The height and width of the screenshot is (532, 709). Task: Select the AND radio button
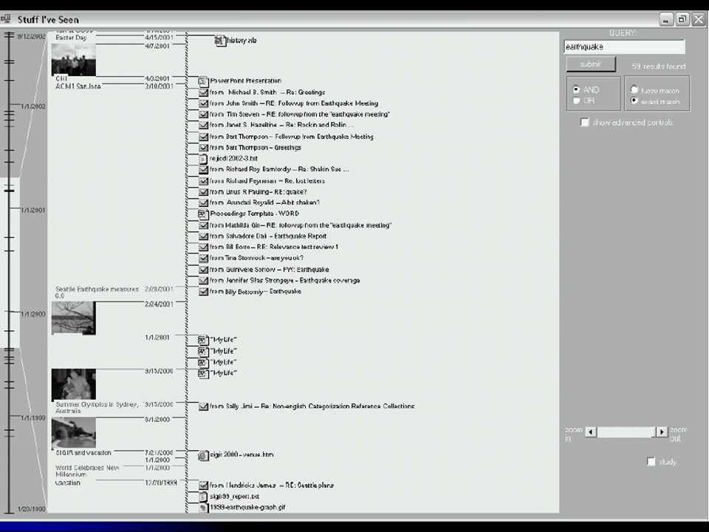(576, 89)
